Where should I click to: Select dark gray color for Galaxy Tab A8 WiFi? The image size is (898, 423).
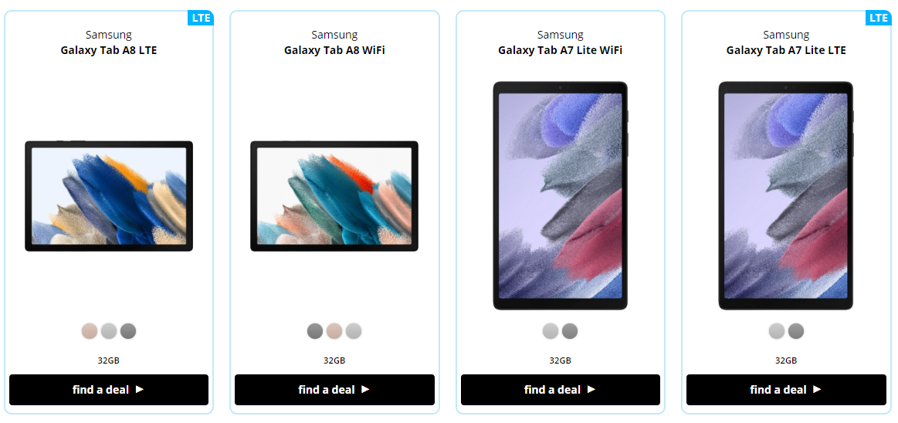pyautogui.click(x=315, y=331)
